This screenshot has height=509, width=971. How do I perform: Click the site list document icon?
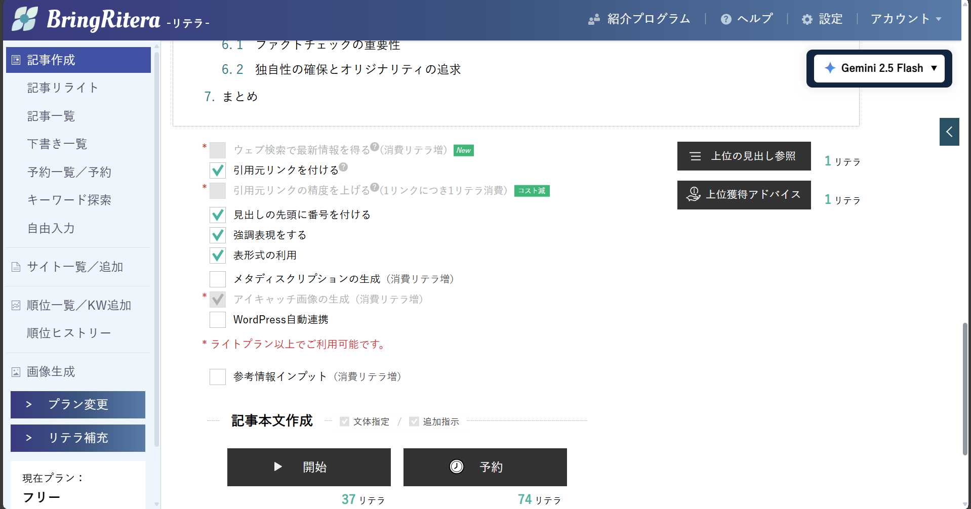click(x=16, y=267)
